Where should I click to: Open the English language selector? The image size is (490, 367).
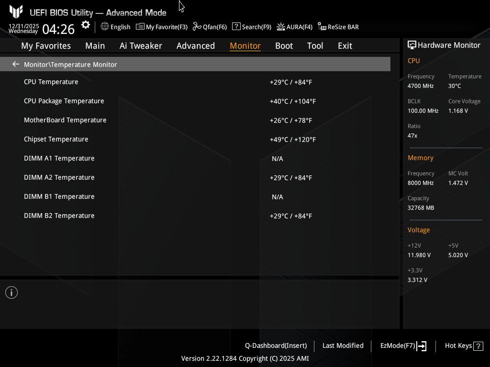[x=115, y=27]
